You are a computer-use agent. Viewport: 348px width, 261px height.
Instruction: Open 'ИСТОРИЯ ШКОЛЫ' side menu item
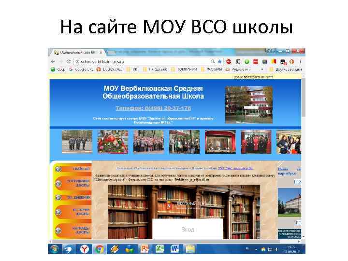(x=73, y=212)
